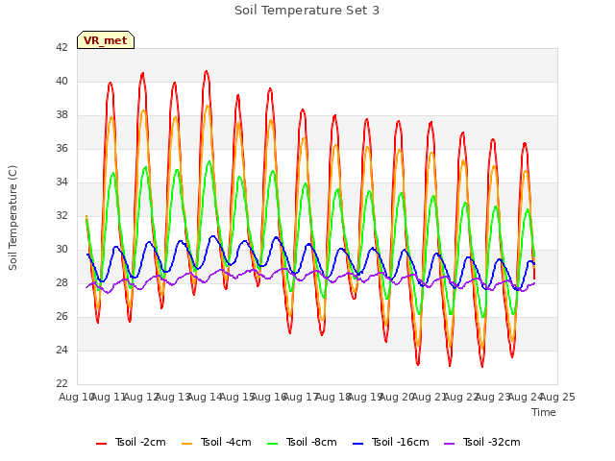Click the 32 y-axis tick label
The height and width of the screenshot is (461, 615).
pos(61,215)
